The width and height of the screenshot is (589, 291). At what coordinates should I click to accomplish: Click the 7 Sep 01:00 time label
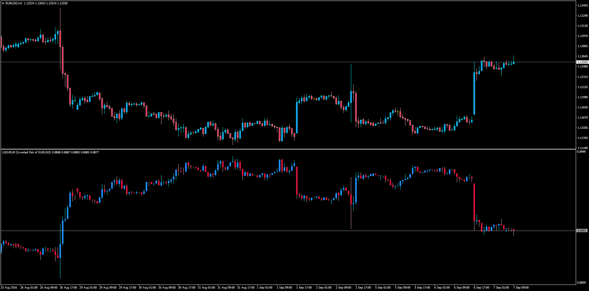tap(502, 288)
